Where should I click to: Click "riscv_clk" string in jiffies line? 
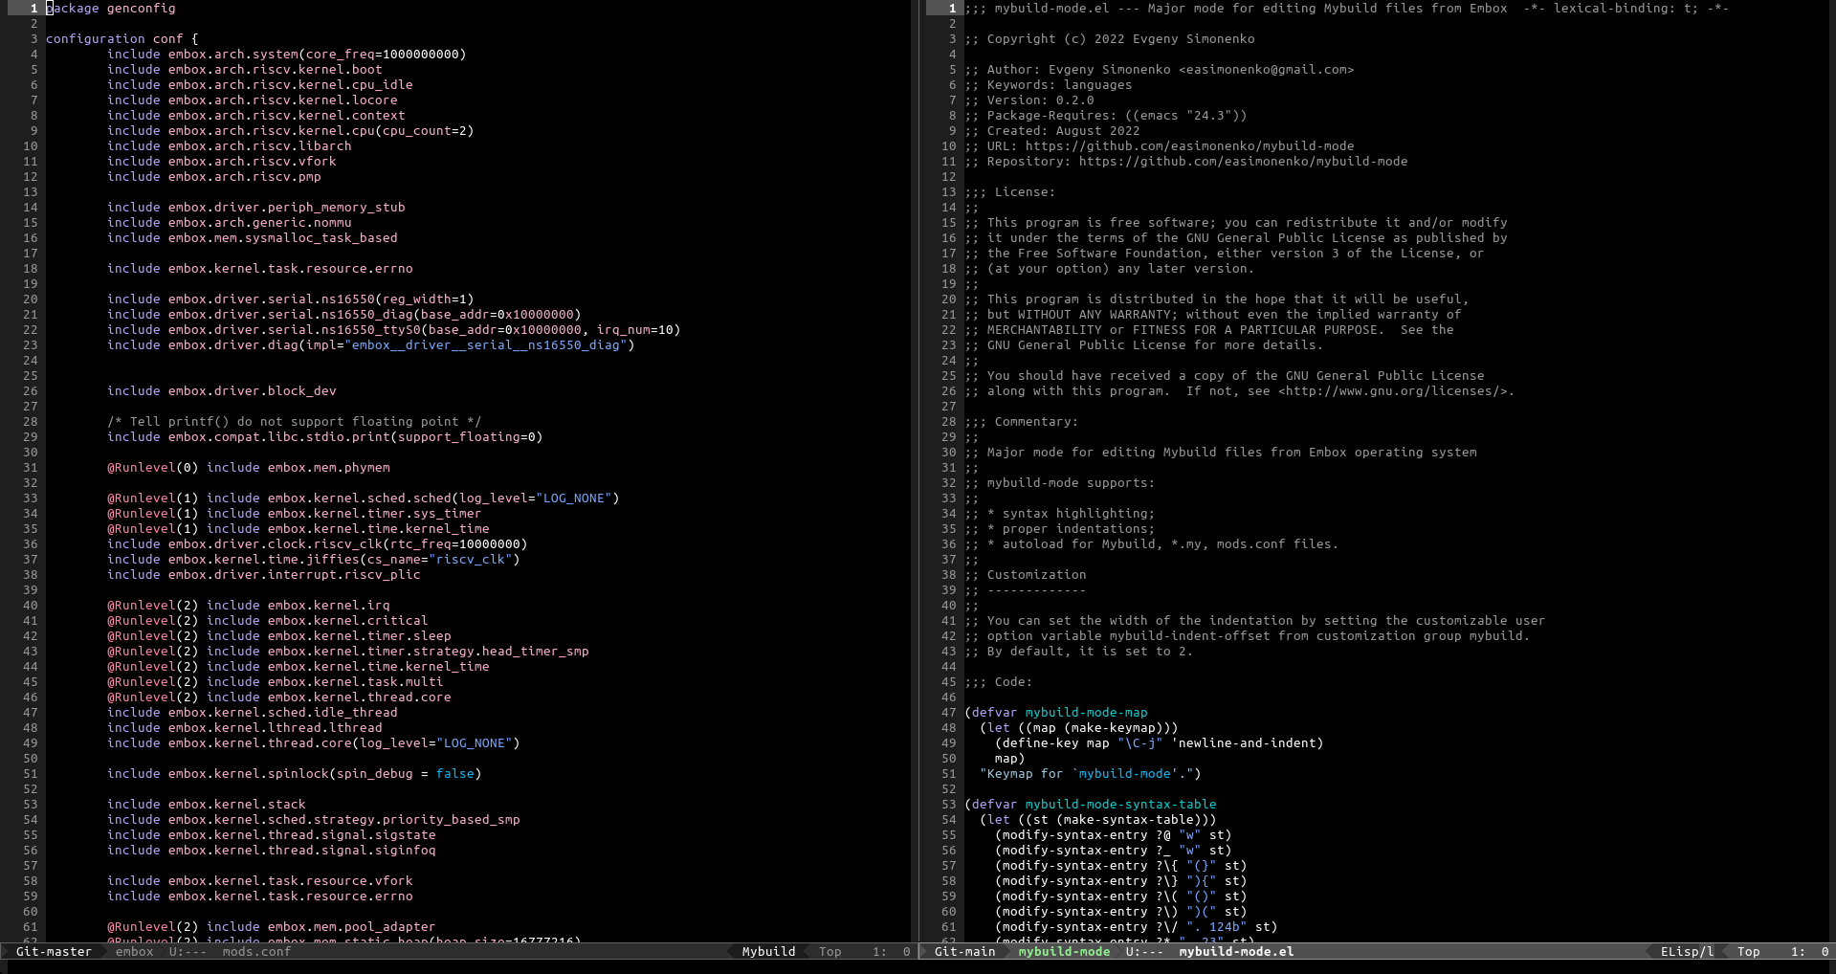pyautogui.click(x=471, y=560)
